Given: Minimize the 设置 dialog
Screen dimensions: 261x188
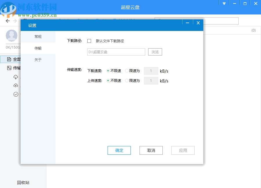Looking at the screenshot, I should pos(187,23).
